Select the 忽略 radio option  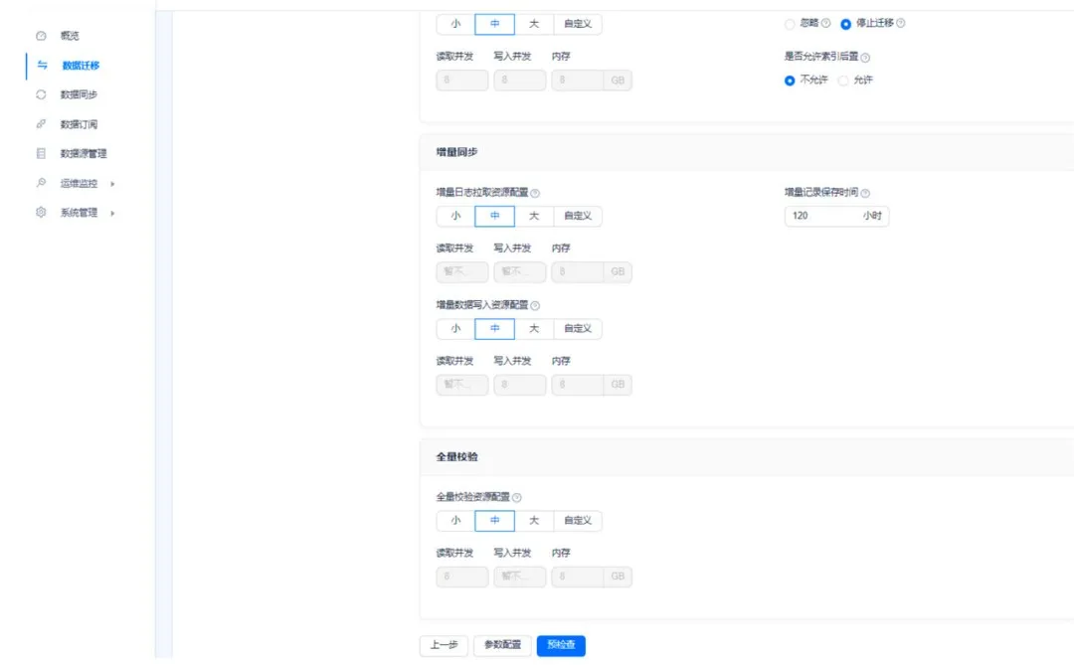(790, 24)
